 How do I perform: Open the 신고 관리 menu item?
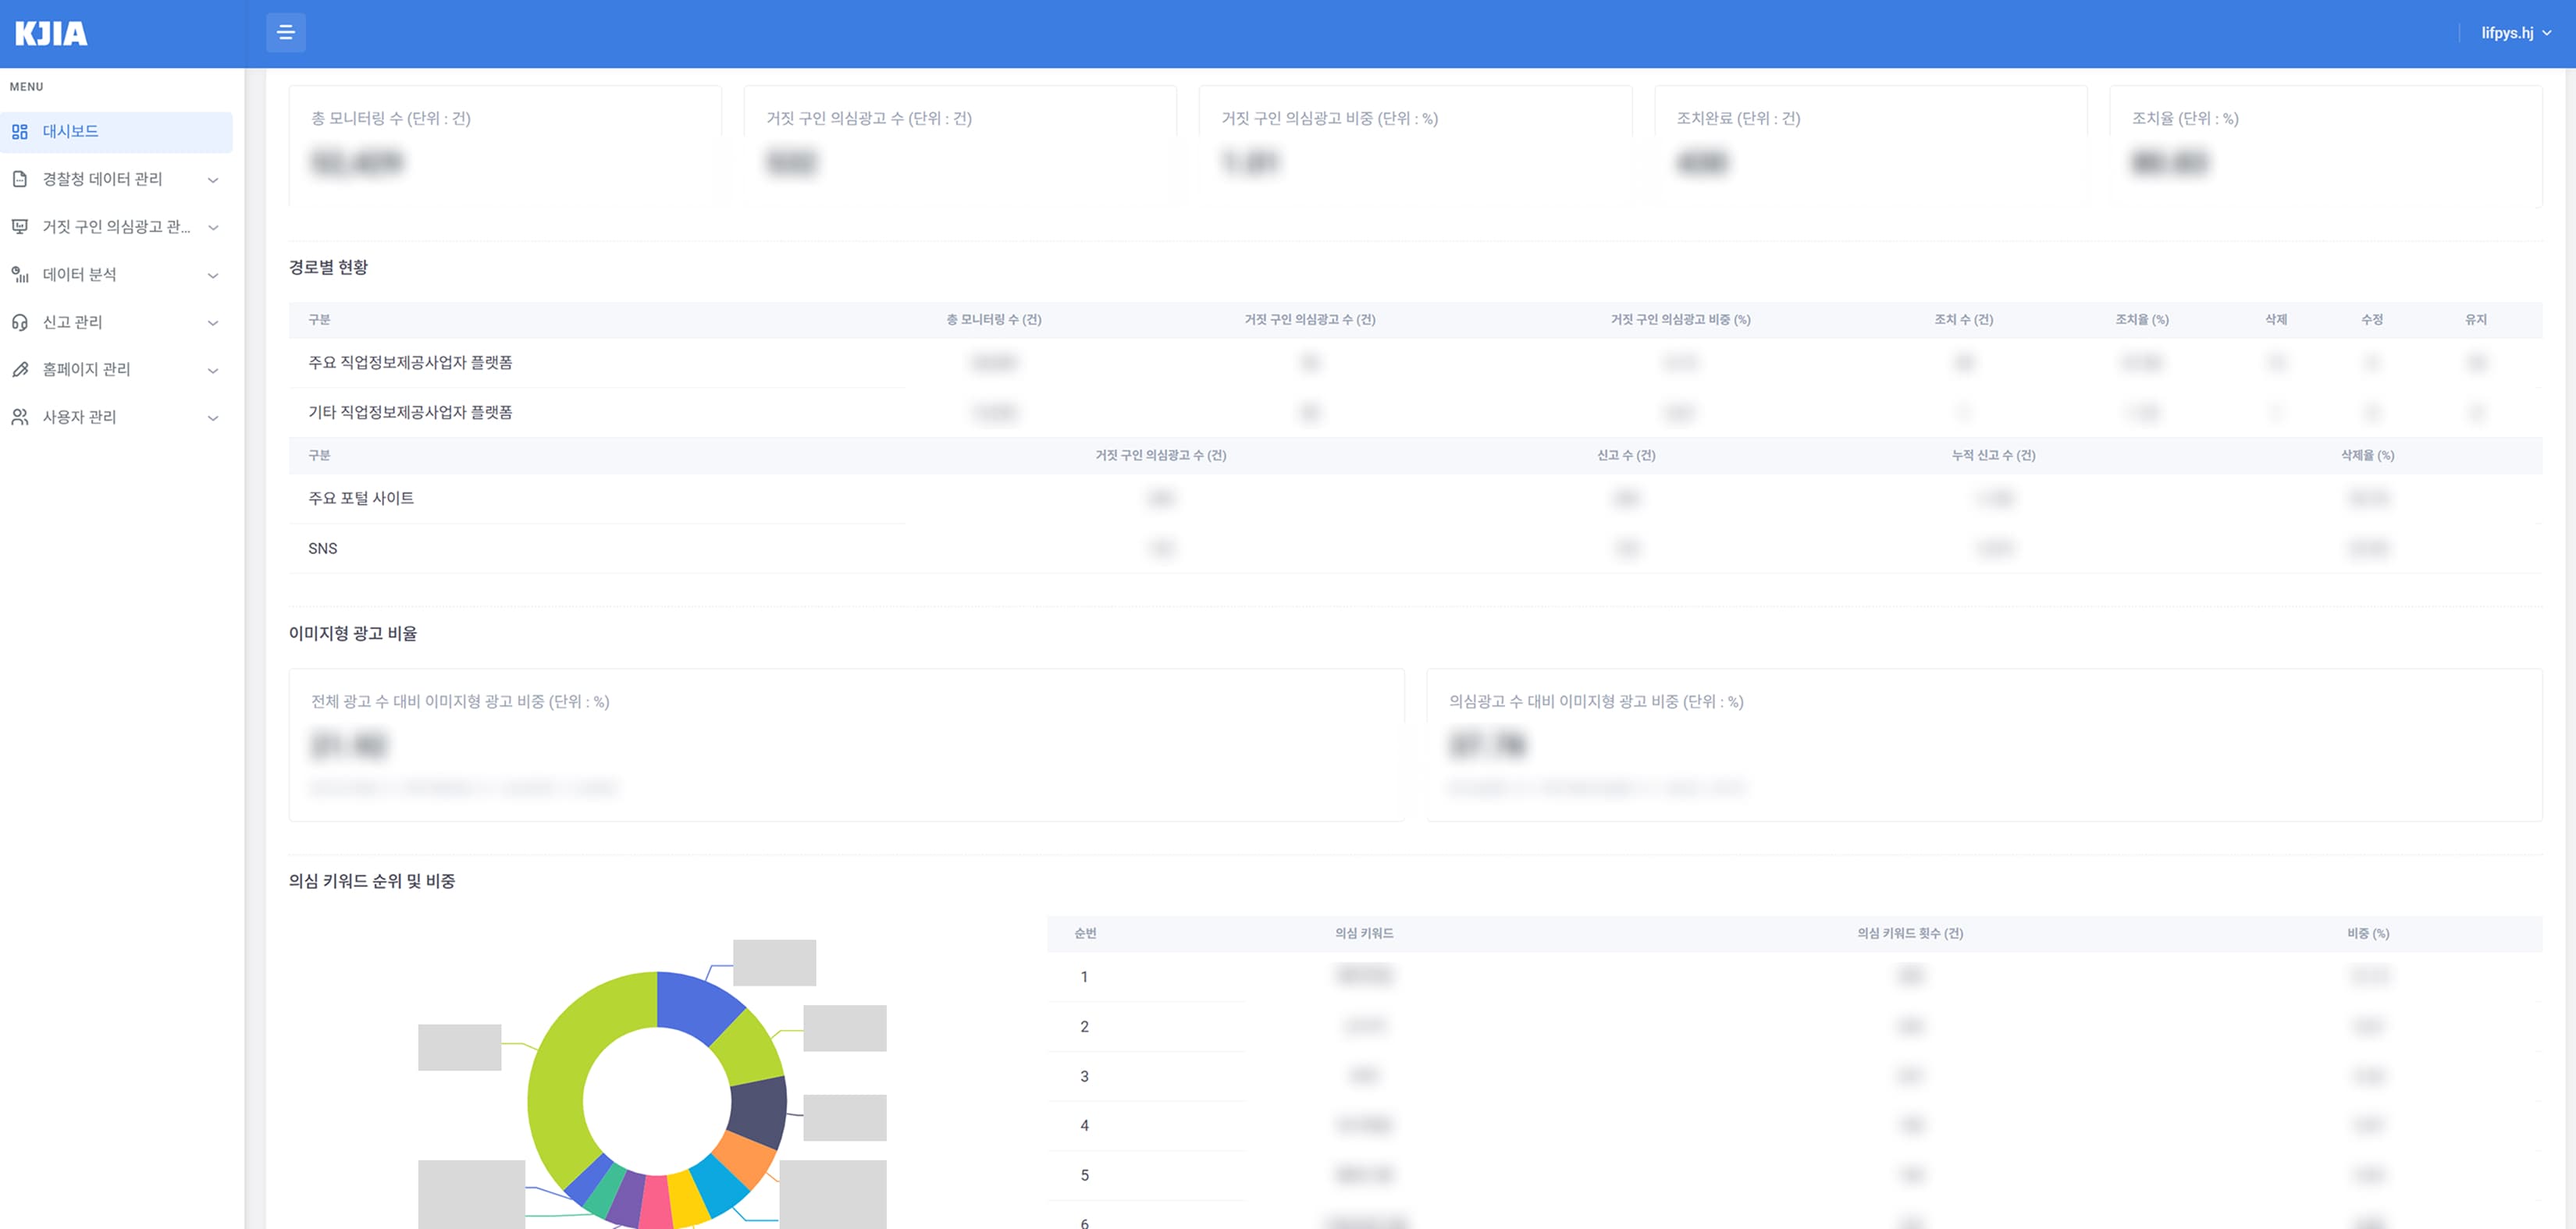[x=116, y=322]
